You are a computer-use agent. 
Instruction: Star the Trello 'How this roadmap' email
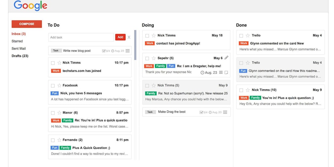248,63
